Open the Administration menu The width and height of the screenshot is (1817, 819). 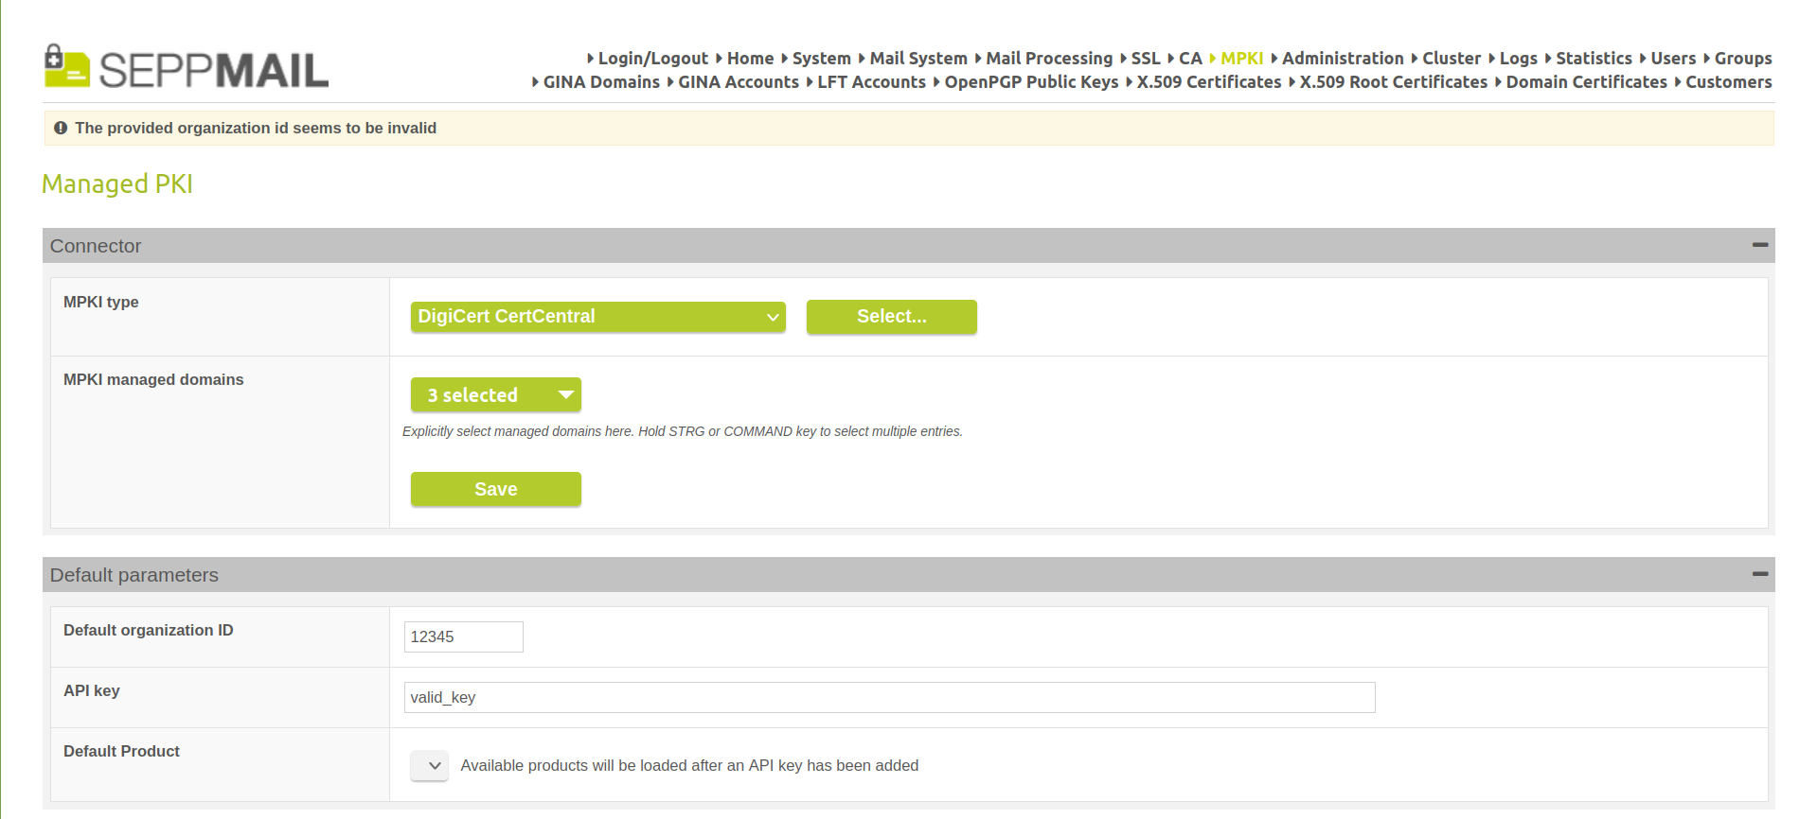point(1343,59)
